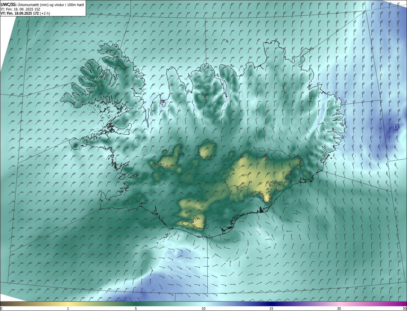Click the 1 tick on the color scale
Viewport: 407px width, 311px height.
point(68,308)
